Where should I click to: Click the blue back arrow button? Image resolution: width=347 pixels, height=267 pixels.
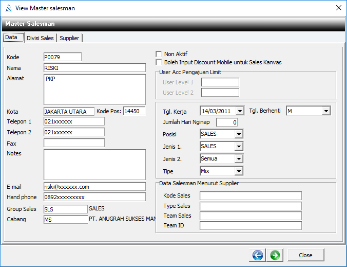258,255
